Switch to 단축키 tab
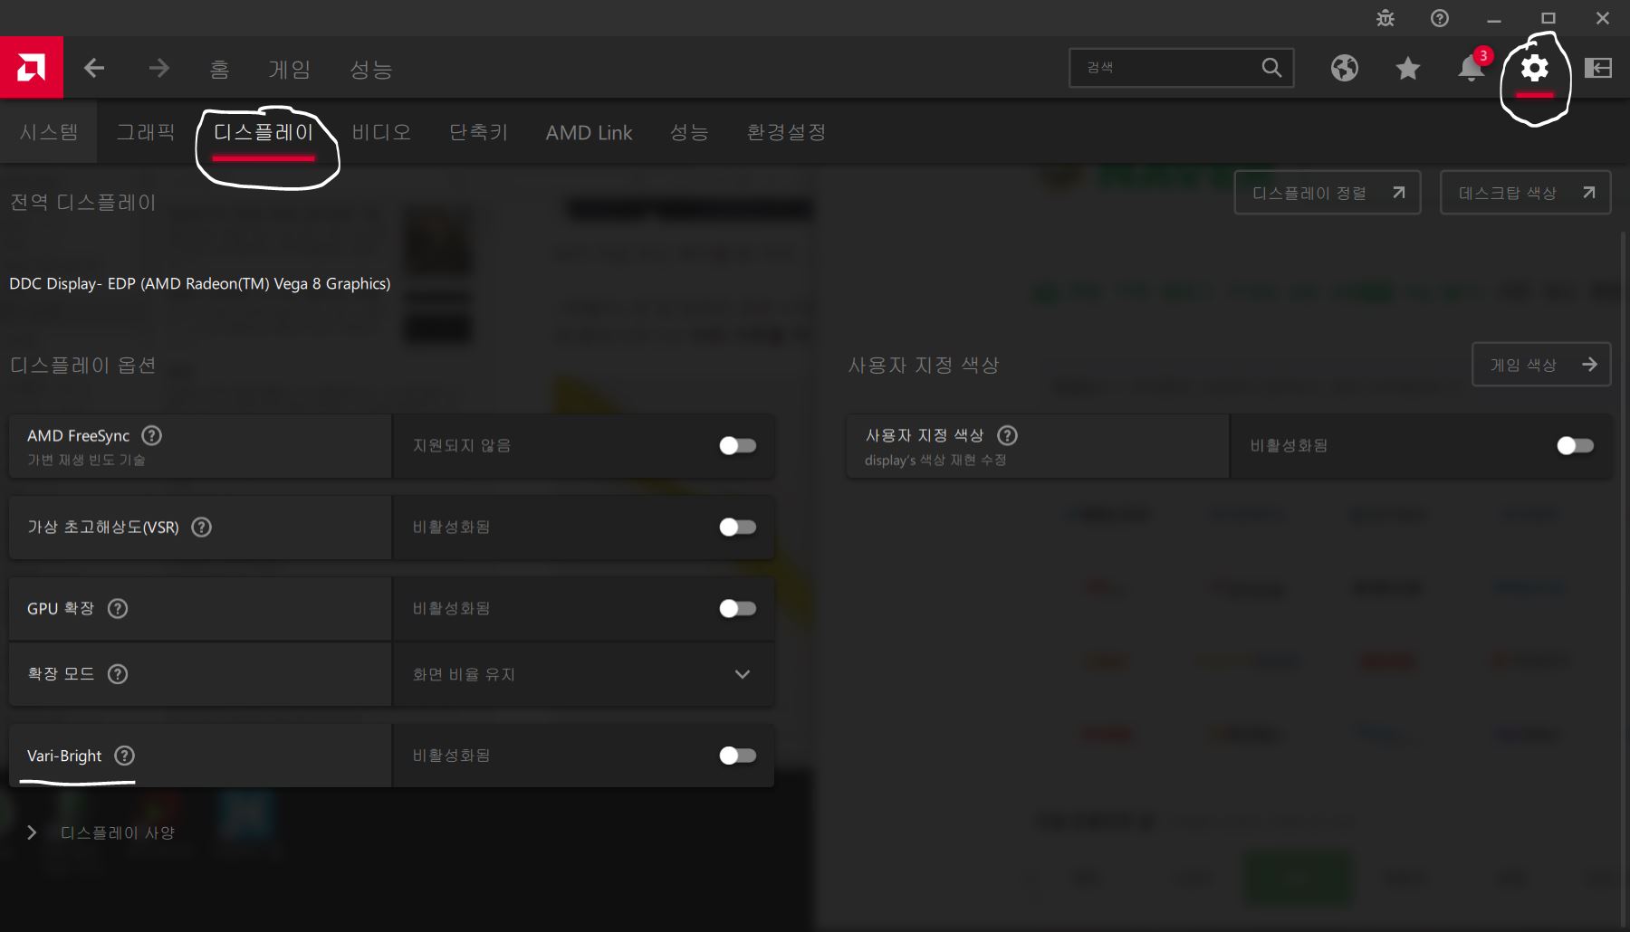Viewport: 1630px width, 932px height. 479,132
